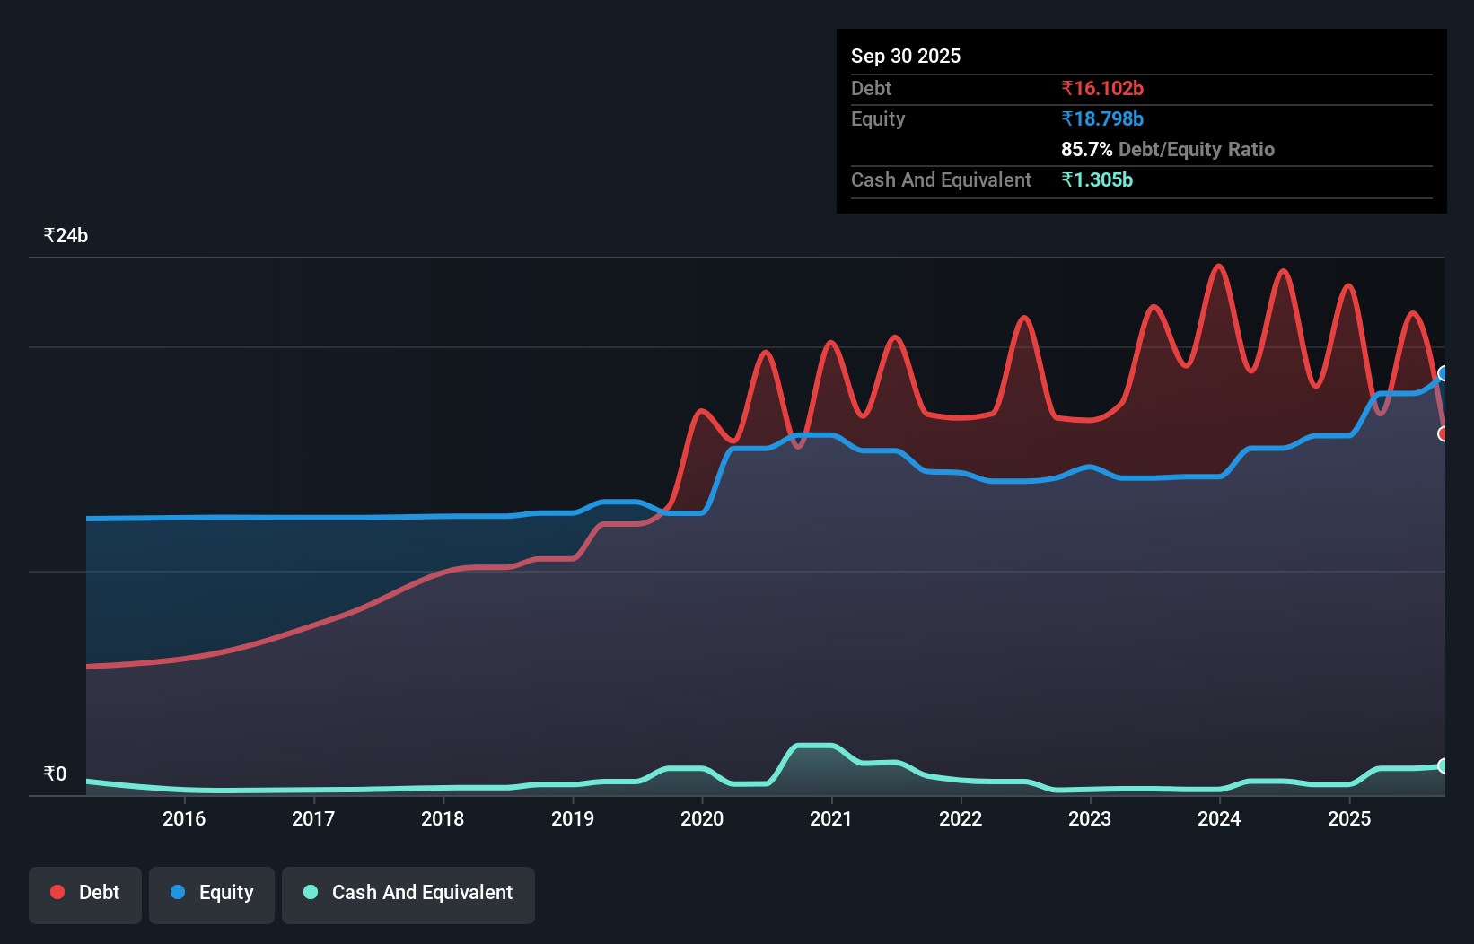Viewport: 1474px width, 944px height.
Task: Click the ₹24b axis gridline label
Action: click(x=66, y=235)
